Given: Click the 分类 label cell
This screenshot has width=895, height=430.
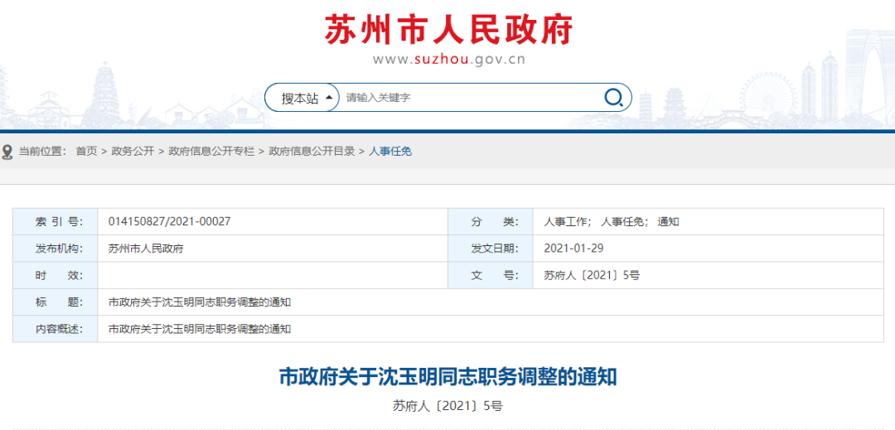Looking at the screenshot, I should (x=491, y=222).
